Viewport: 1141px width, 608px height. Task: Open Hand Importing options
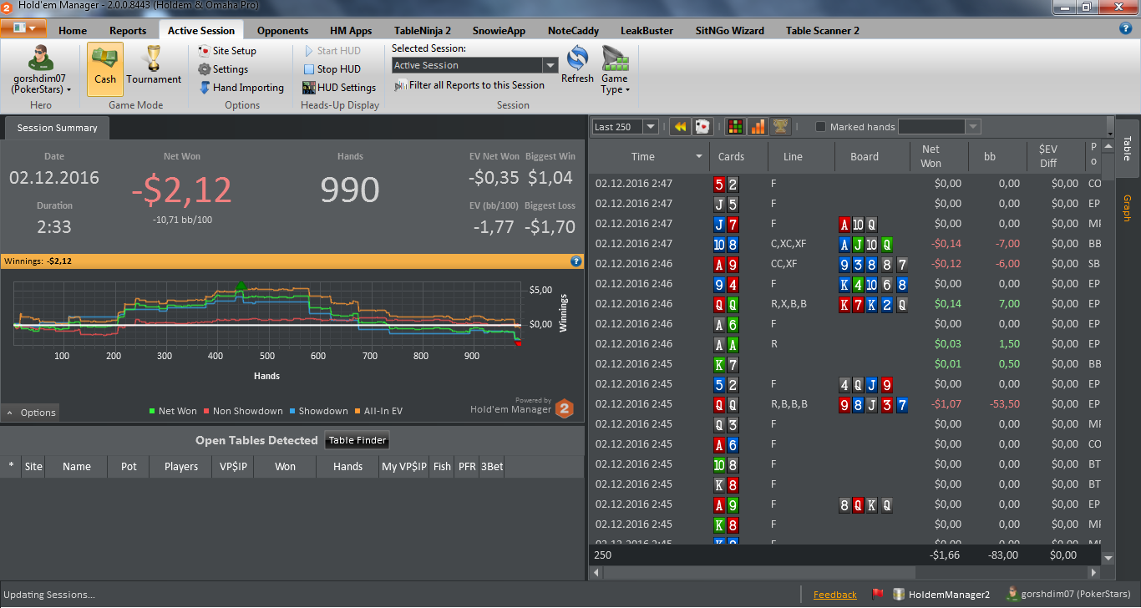tap(241, 88)
